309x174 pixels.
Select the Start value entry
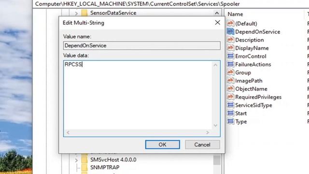tap(241, 113)
